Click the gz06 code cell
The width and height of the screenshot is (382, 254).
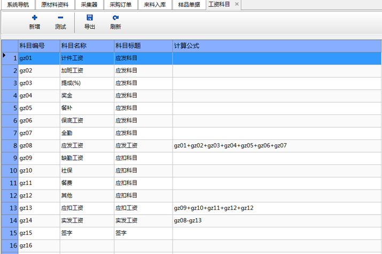tap(39, 121)
